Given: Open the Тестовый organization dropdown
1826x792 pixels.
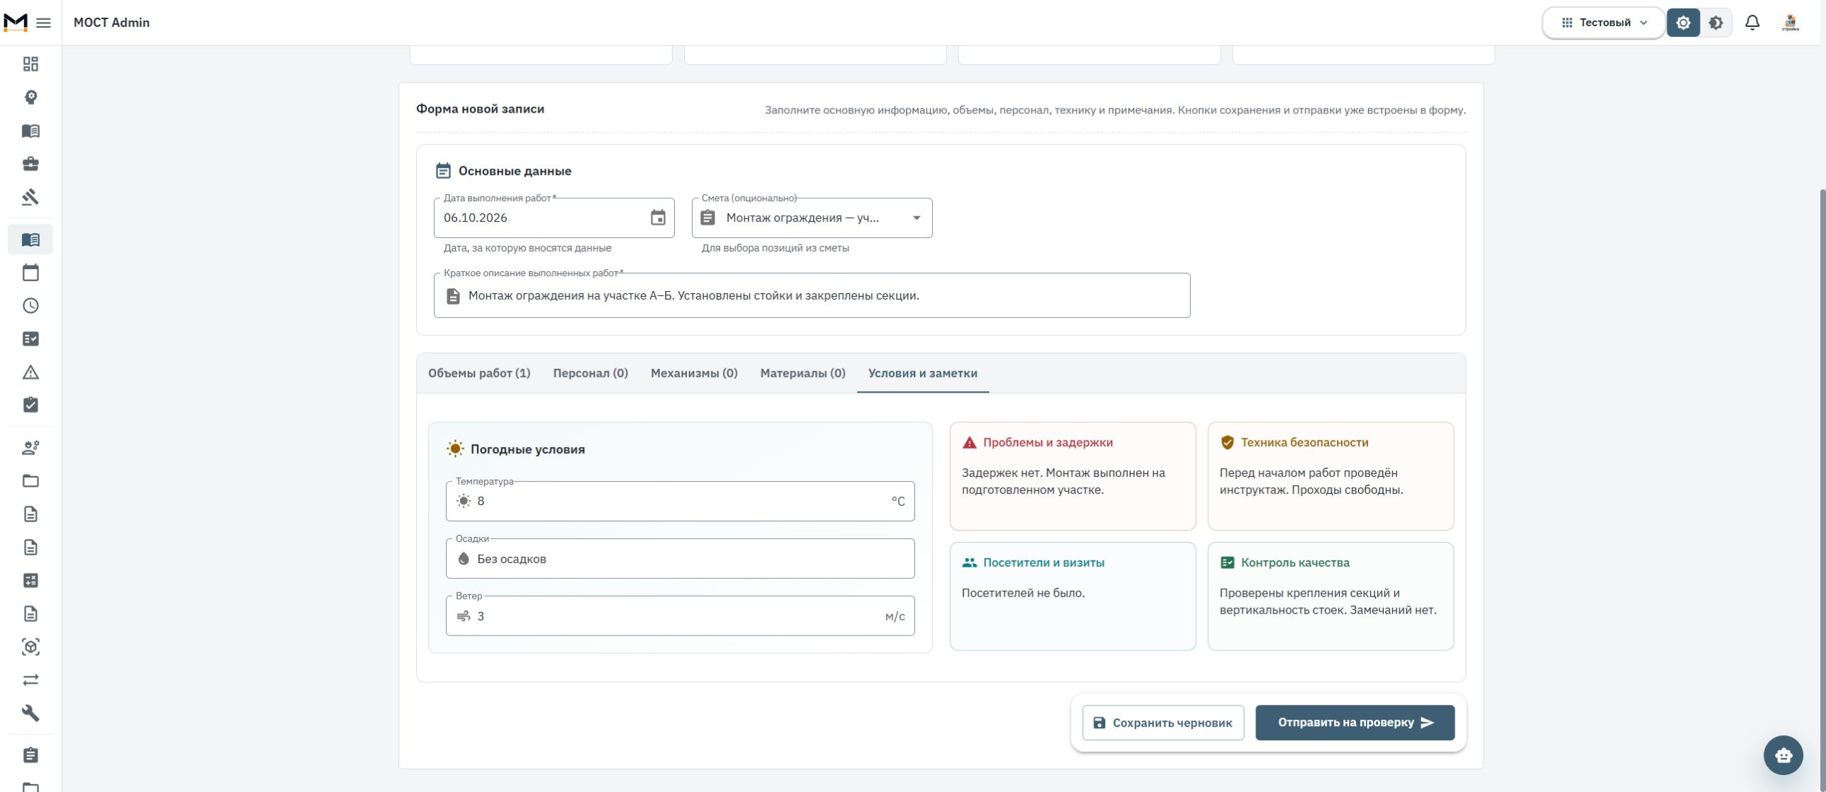Looking at the screenshot, I should [x=1603, y=23].
